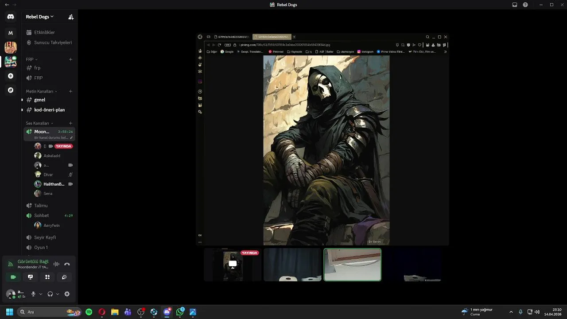
Task: Open Sunucu Takviyeleri
Action: tap(49, 43)
